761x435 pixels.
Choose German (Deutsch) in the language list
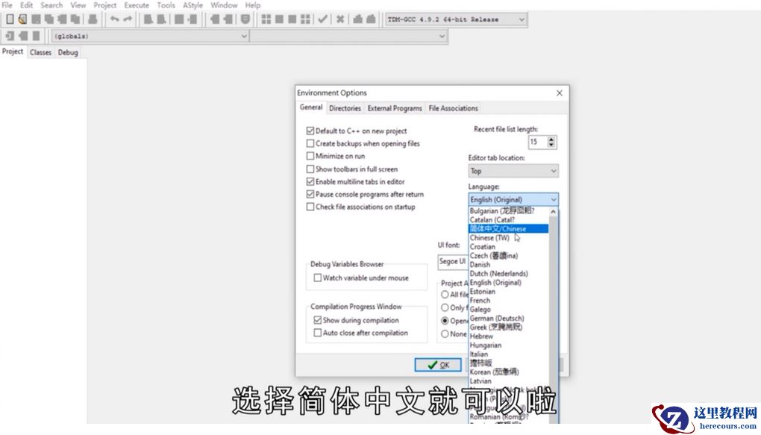(509, 319)
